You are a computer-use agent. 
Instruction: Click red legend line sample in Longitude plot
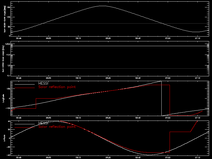click(25, 88)
